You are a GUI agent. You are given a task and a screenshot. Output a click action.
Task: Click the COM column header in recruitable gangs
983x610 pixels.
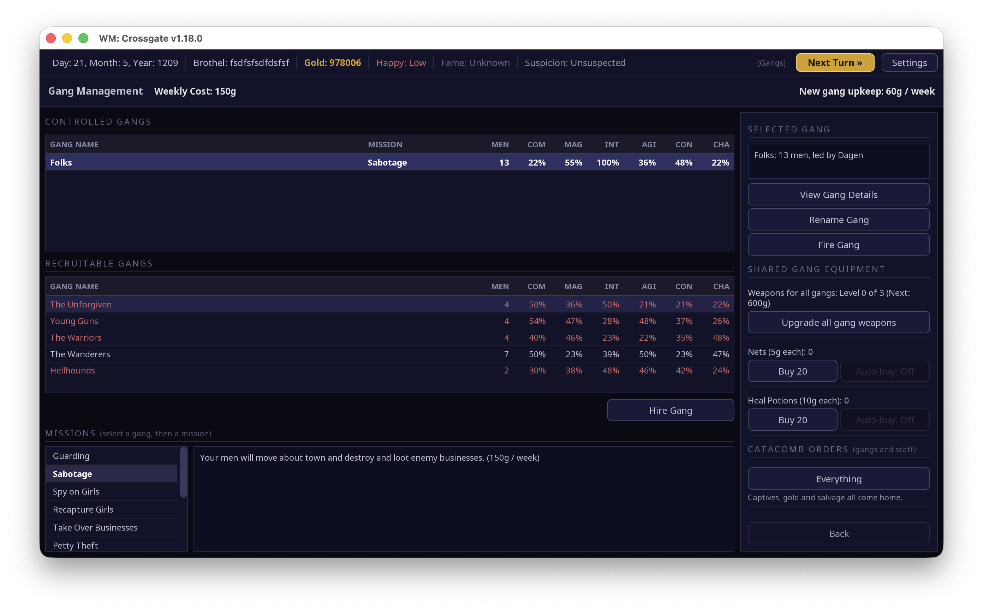(536, 286)
